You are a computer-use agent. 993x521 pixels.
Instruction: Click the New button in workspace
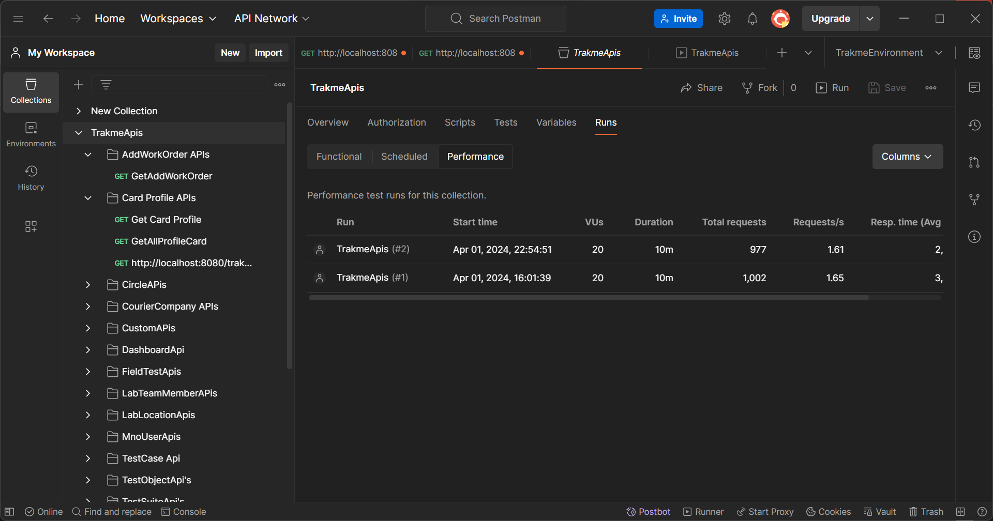click(x=230, y=53)
